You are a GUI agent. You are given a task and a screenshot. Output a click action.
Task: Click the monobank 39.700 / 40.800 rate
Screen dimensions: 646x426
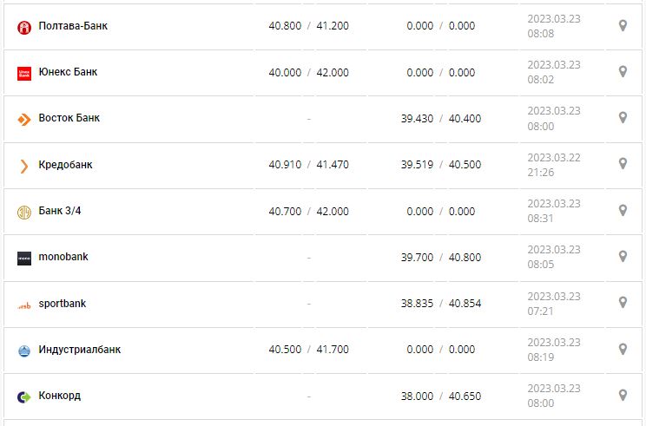coord(441,257)
